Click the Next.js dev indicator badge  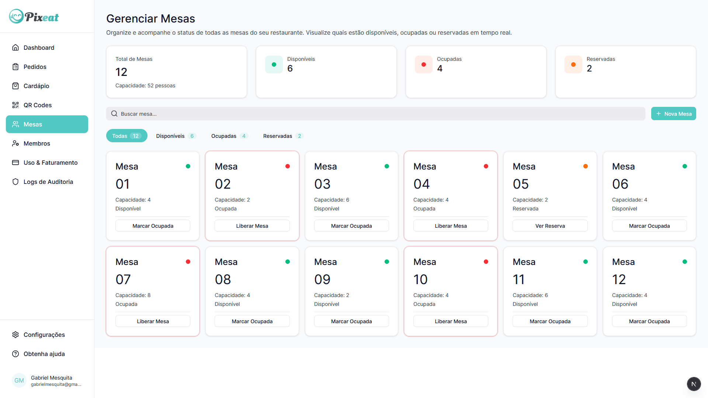[694, 384]
